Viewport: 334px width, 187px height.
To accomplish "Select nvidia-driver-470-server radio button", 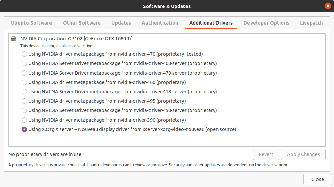I will tap(24, 73).
